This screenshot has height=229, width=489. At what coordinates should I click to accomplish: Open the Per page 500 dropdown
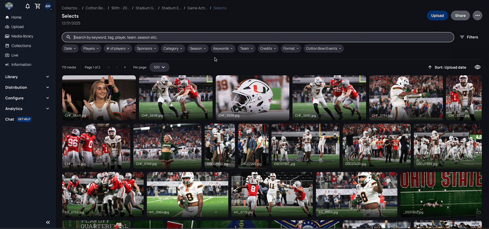pyautogui.click(x=160, y=67)
